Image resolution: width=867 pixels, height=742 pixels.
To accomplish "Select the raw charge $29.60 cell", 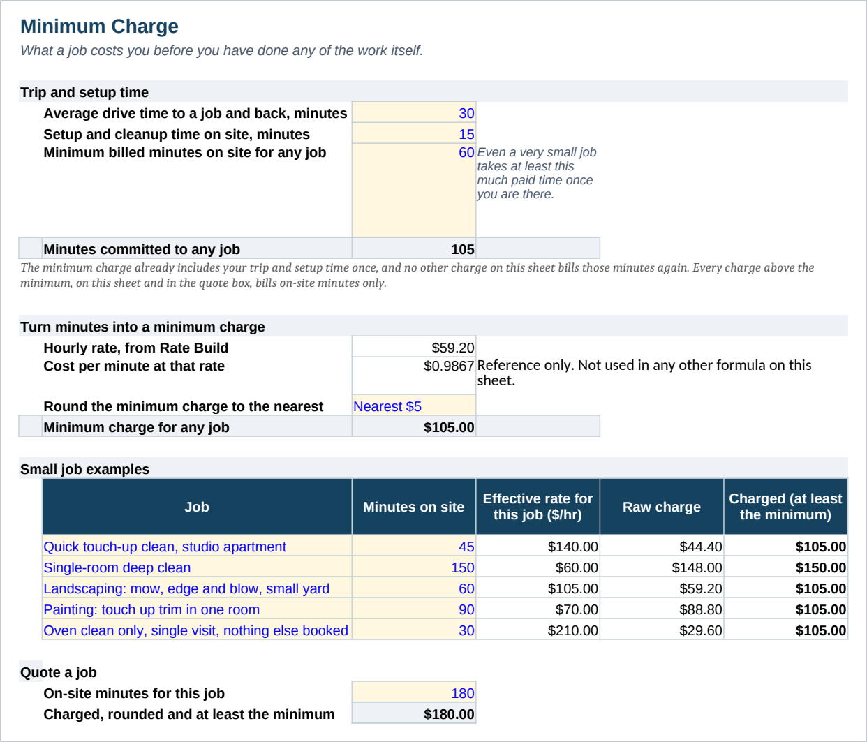I will pos(662,630).
